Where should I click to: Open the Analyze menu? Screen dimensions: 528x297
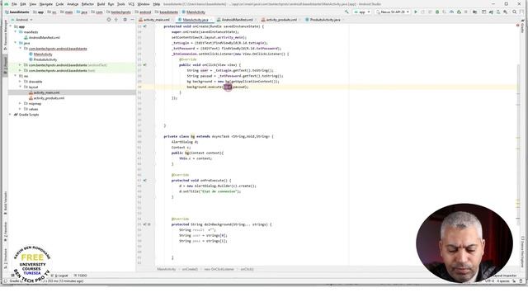click(x=73, y=4)
